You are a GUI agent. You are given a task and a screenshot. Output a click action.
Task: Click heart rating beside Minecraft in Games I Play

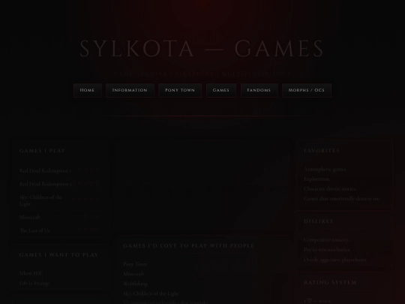[92, 217]
